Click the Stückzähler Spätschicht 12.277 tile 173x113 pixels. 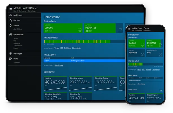pyautogui.click(x=55, y=96)
